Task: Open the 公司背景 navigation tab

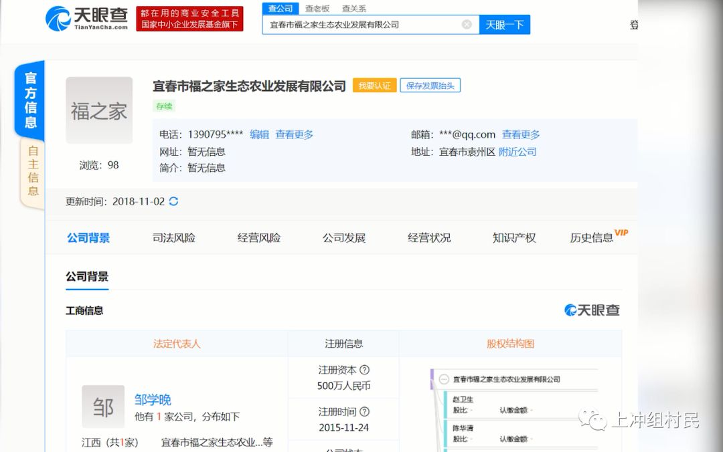Action: tap(88, 238)
